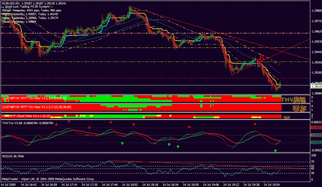Viewport: 322px width, 187px height.
Task: Click the '14 Jul 17:14' time label
Action: [69, 184]
